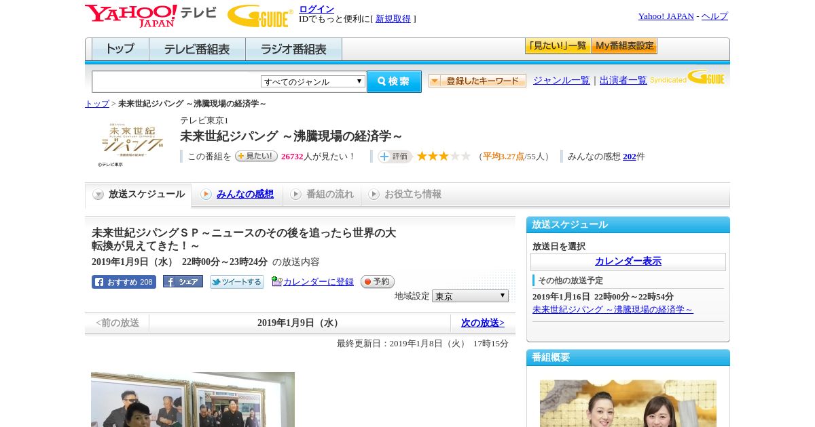Image resolution: width=815 pixels, height=427 pixels.
Task: Open the カレンダー表示 link
Action: coord(628,262)
